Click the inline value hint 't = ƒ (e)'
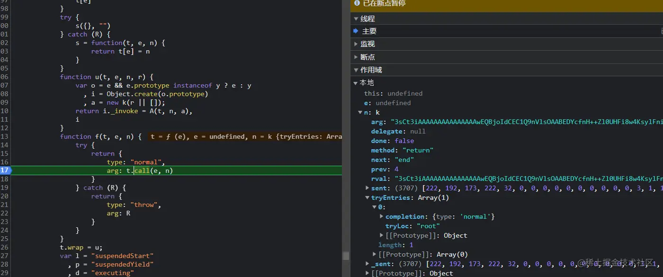 170,136
